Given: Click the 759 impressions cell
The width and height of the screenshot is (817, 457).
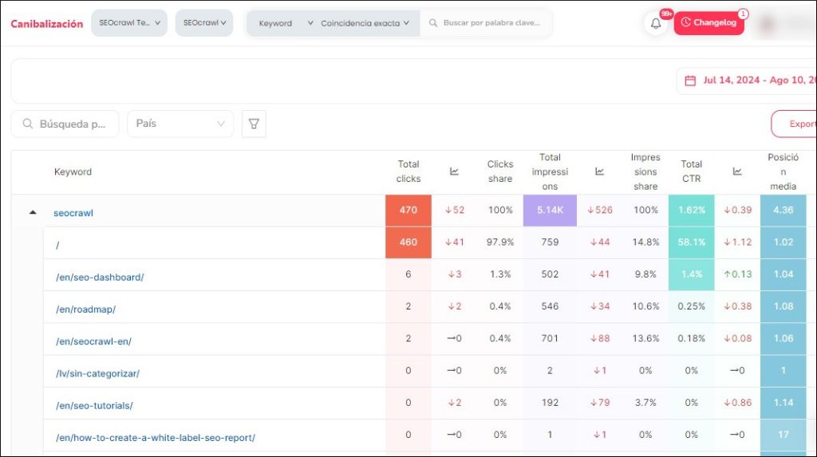Looking at the screenshot, I should coord(550,242).
